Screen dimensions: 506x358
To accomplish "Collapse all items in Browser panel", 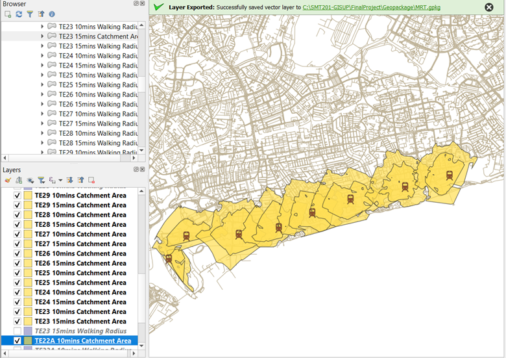I will coord(41,14).
